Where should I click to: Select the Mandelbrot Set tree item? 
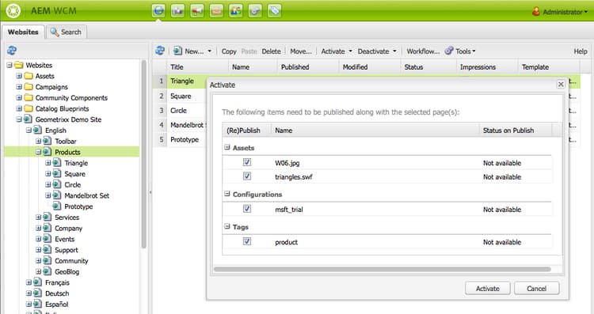[x=87, y=195]
